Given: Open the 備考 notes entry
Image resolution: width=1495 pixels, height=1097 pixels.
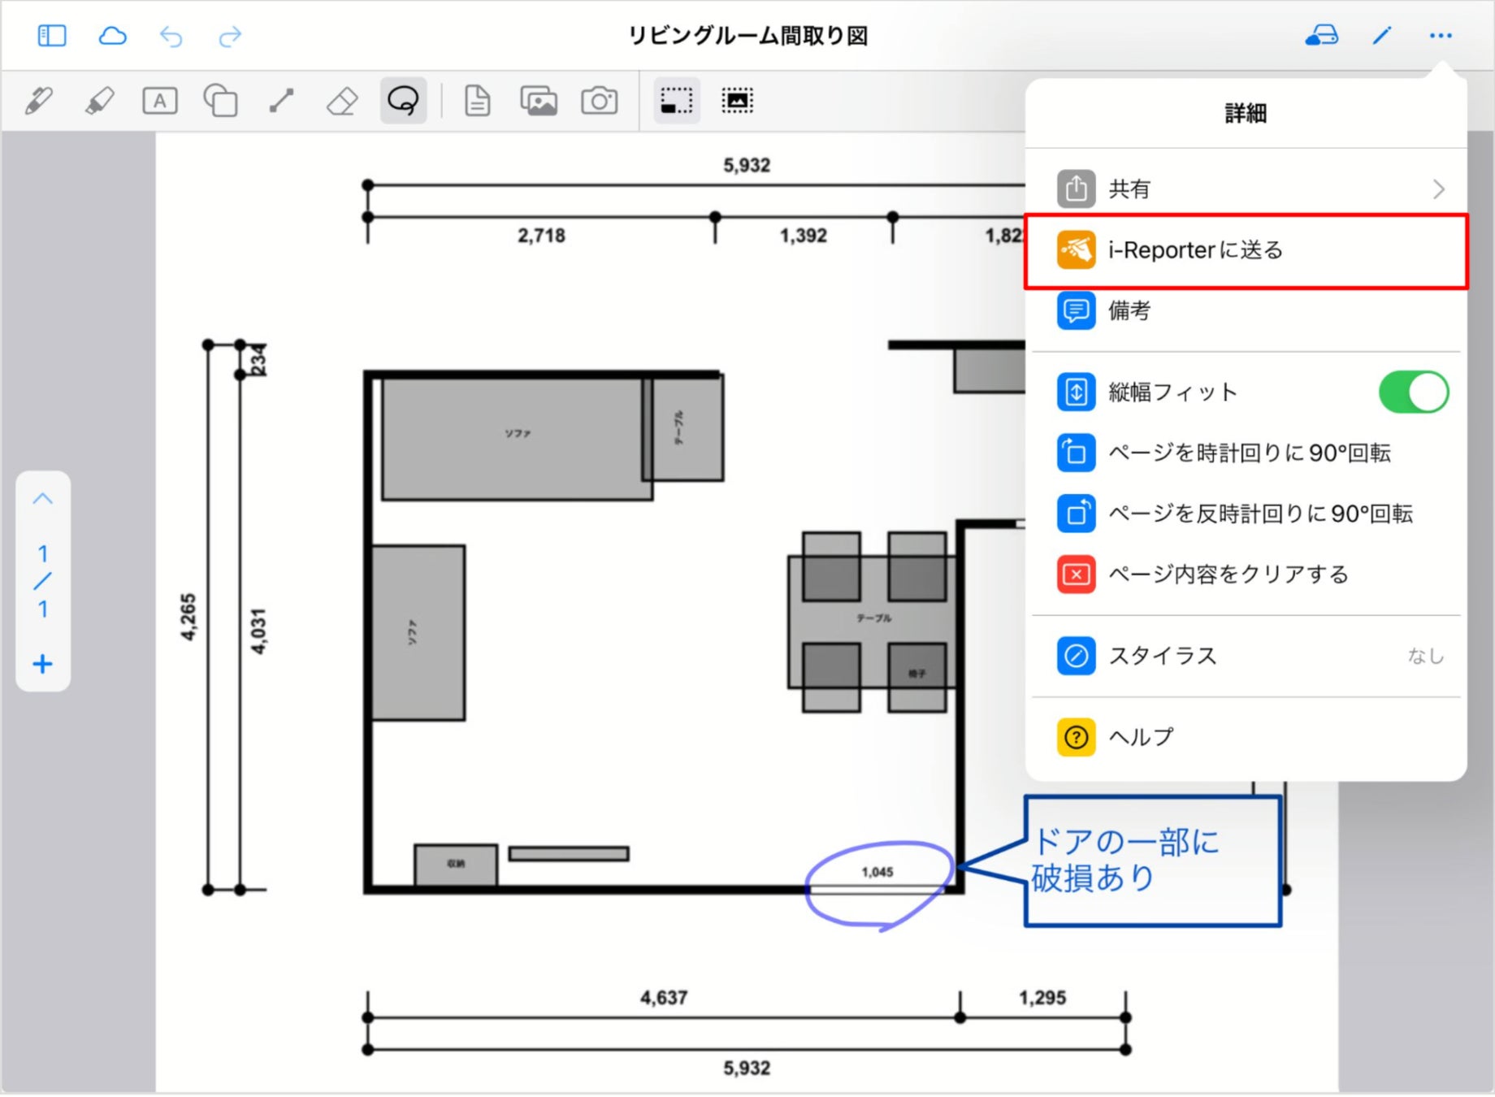Looking at the screenshot, I should [x=1246, y=310].
